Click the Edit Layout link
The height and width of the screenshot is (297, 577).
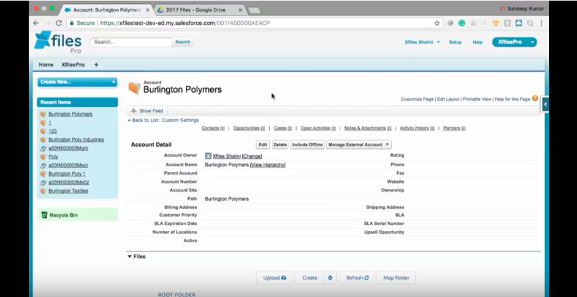(x=448, y=99)
